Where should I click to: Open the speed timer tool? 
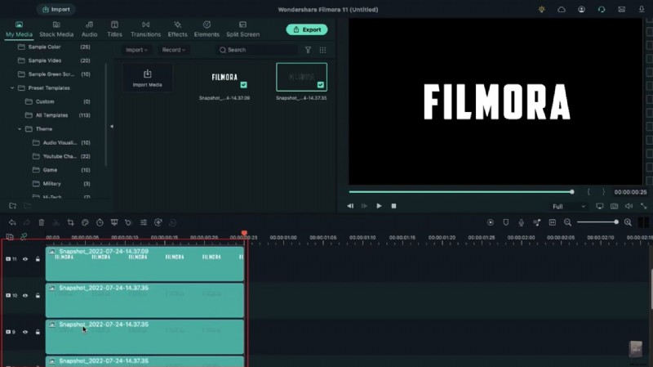point(99,222)
